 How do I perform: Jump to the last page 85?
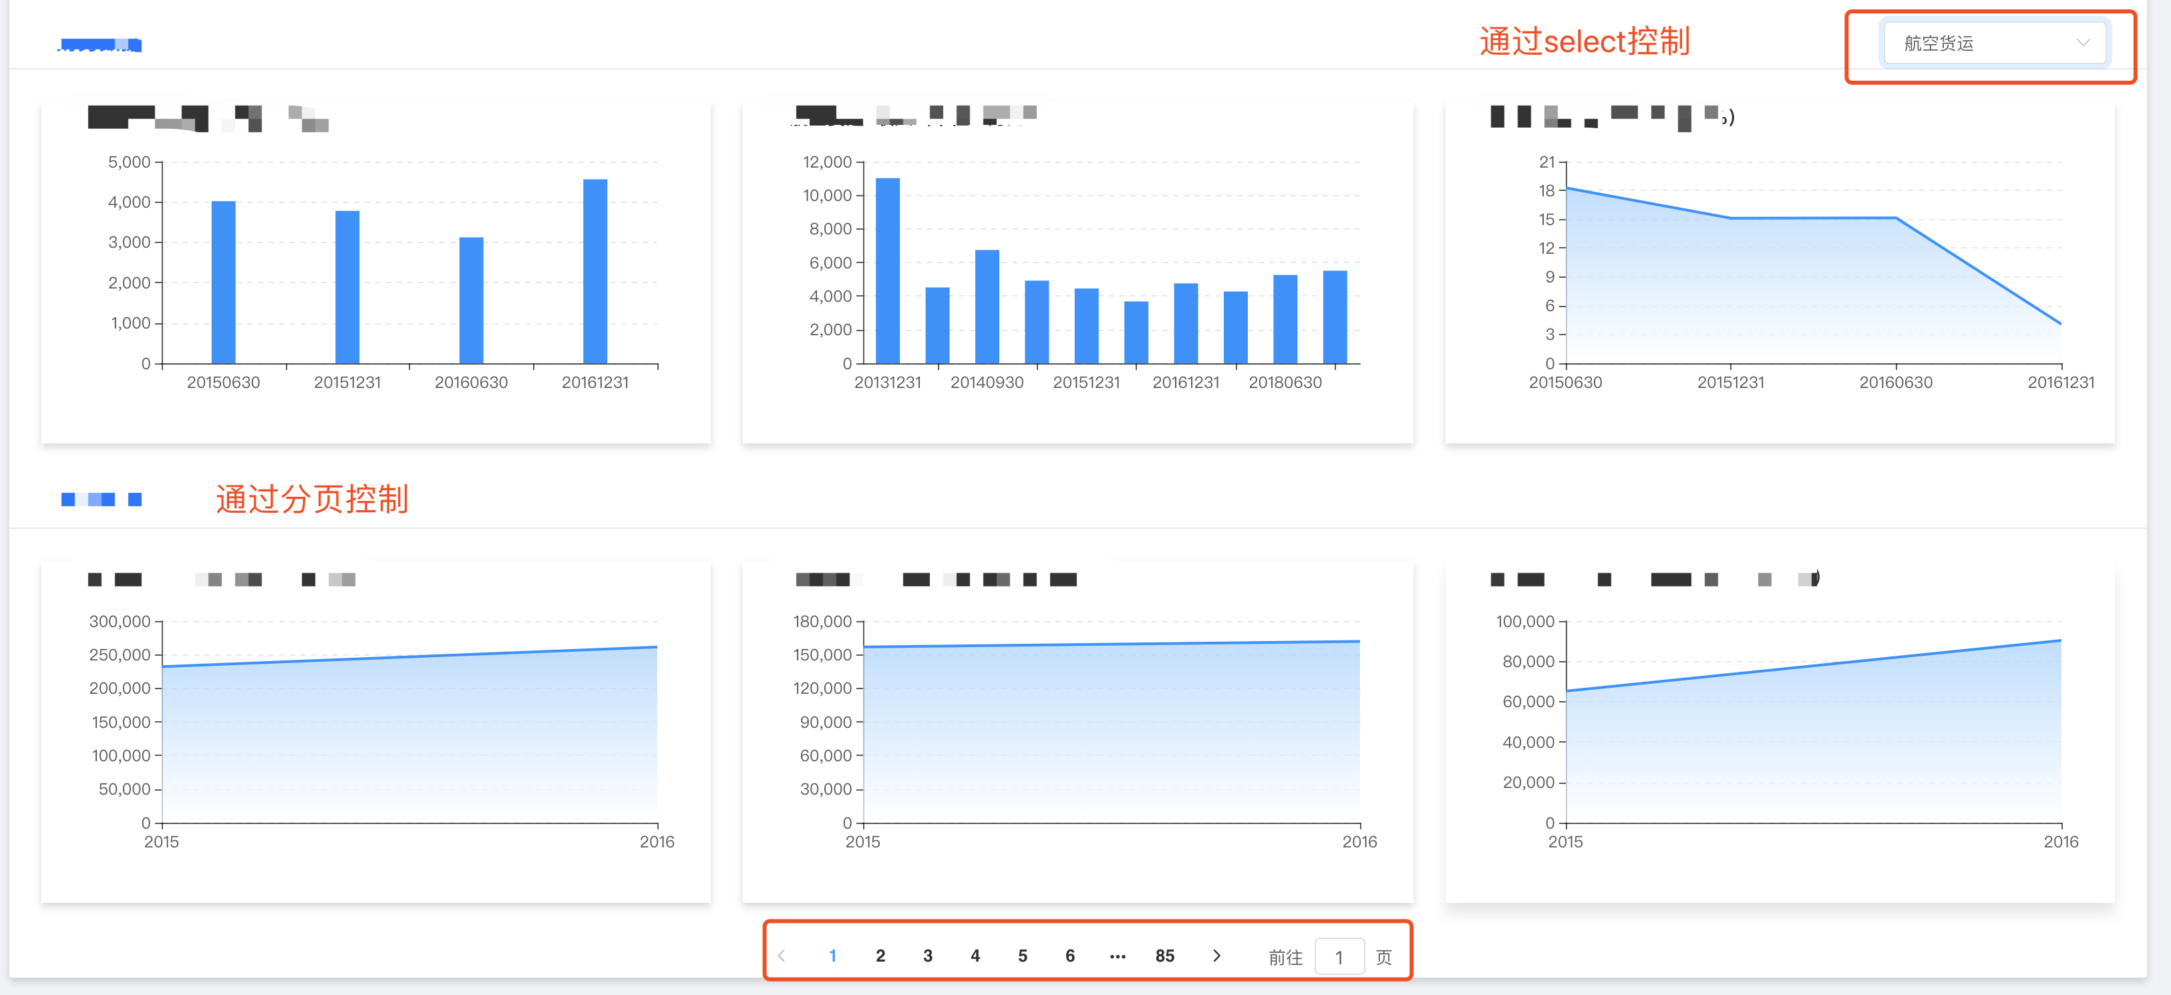(x=1165, y=956)
